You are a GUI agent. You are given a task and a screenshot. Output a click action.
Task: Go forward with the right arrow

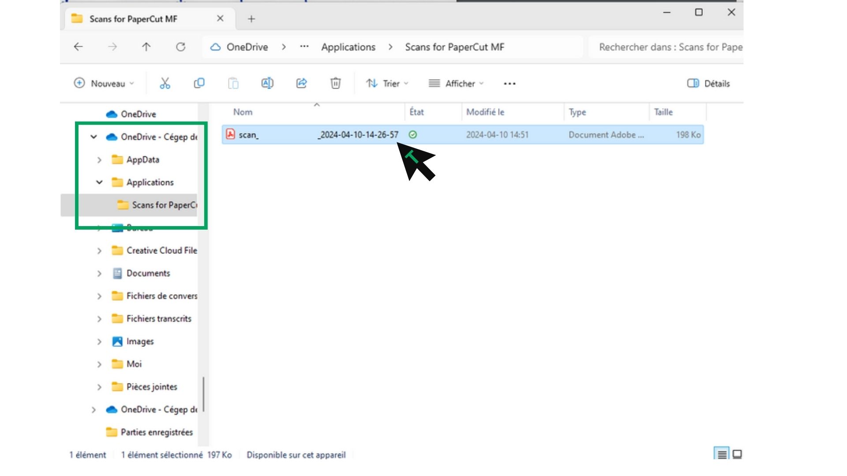pyautogui.click(x=112, y=47)
